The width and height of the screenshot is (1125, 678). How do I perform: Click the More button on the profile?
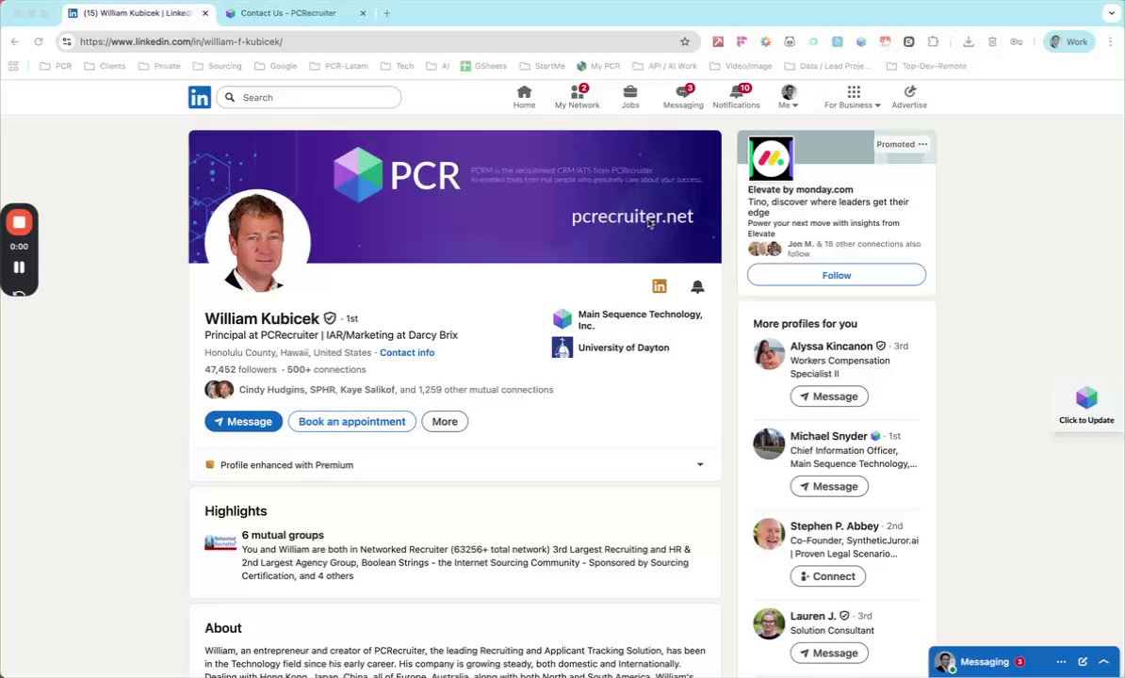coord(444,422)
